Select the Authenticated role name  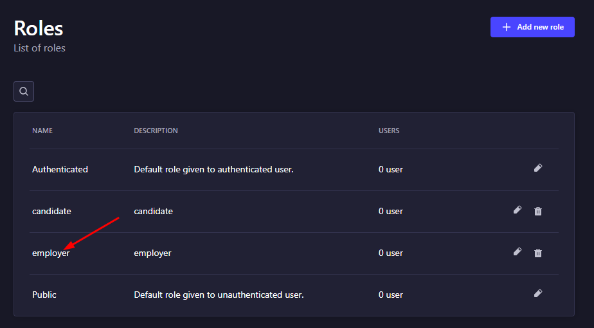pos(60,170)
